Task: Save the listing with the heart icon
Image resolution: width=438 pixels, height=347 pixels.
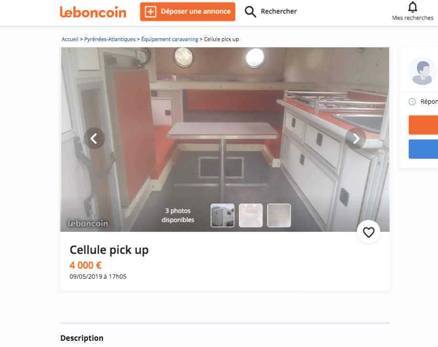Action: pyautogui.click(x=369, y=232)
